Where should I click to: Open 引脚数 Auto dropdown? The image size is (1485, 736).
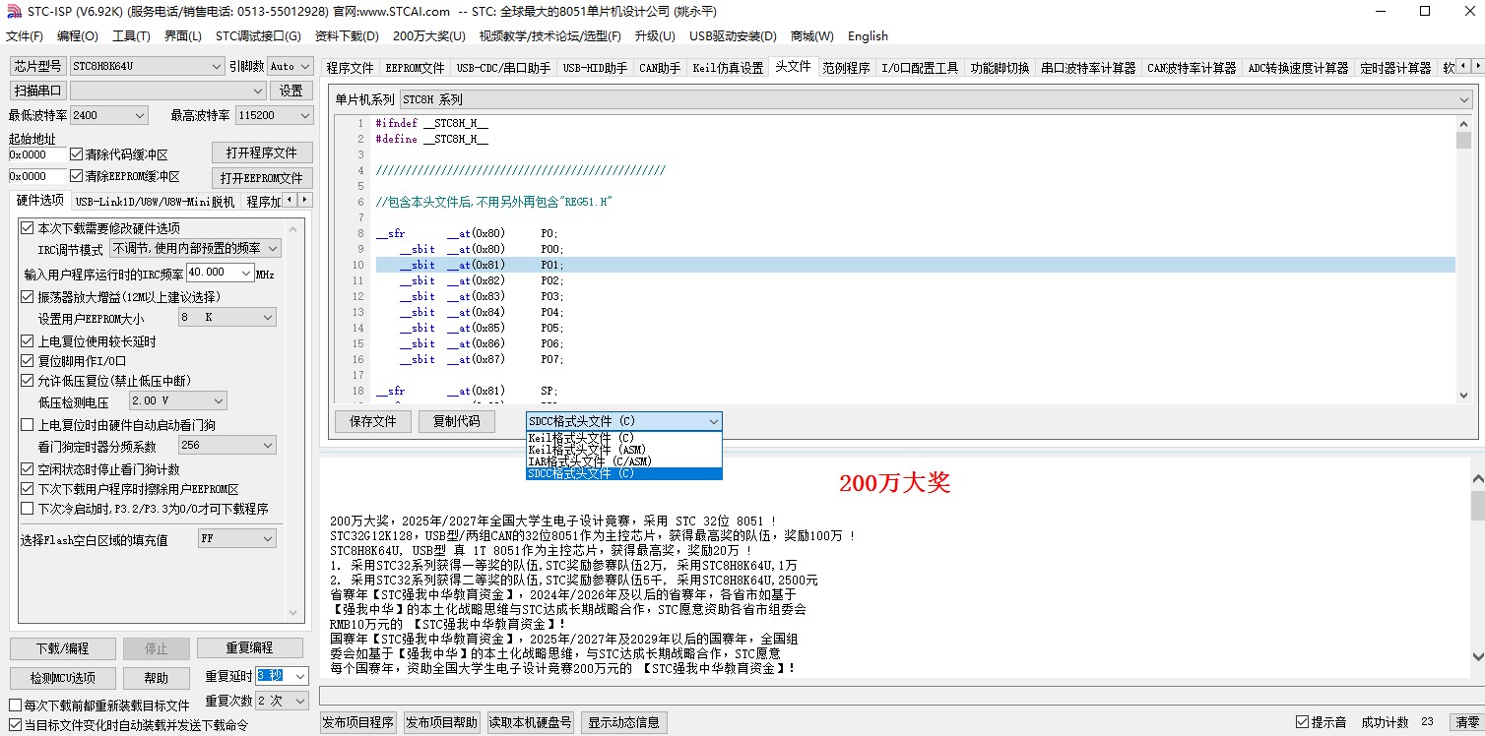point(290,66)
